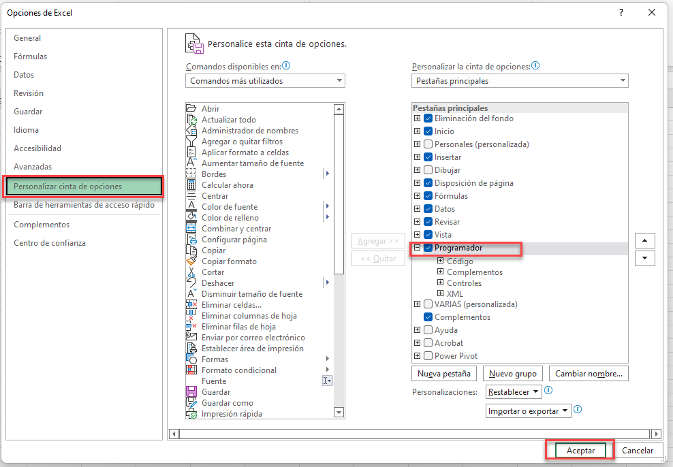Select the Actualizar todo refresh icon
673x467 pixels.
(191, 119)
